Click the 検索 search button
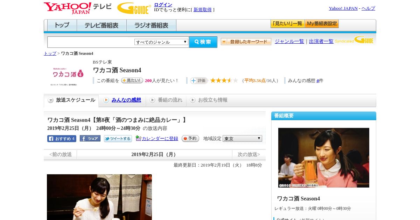The width and height of the screenshot is (420, 220). tap(203, 42)
